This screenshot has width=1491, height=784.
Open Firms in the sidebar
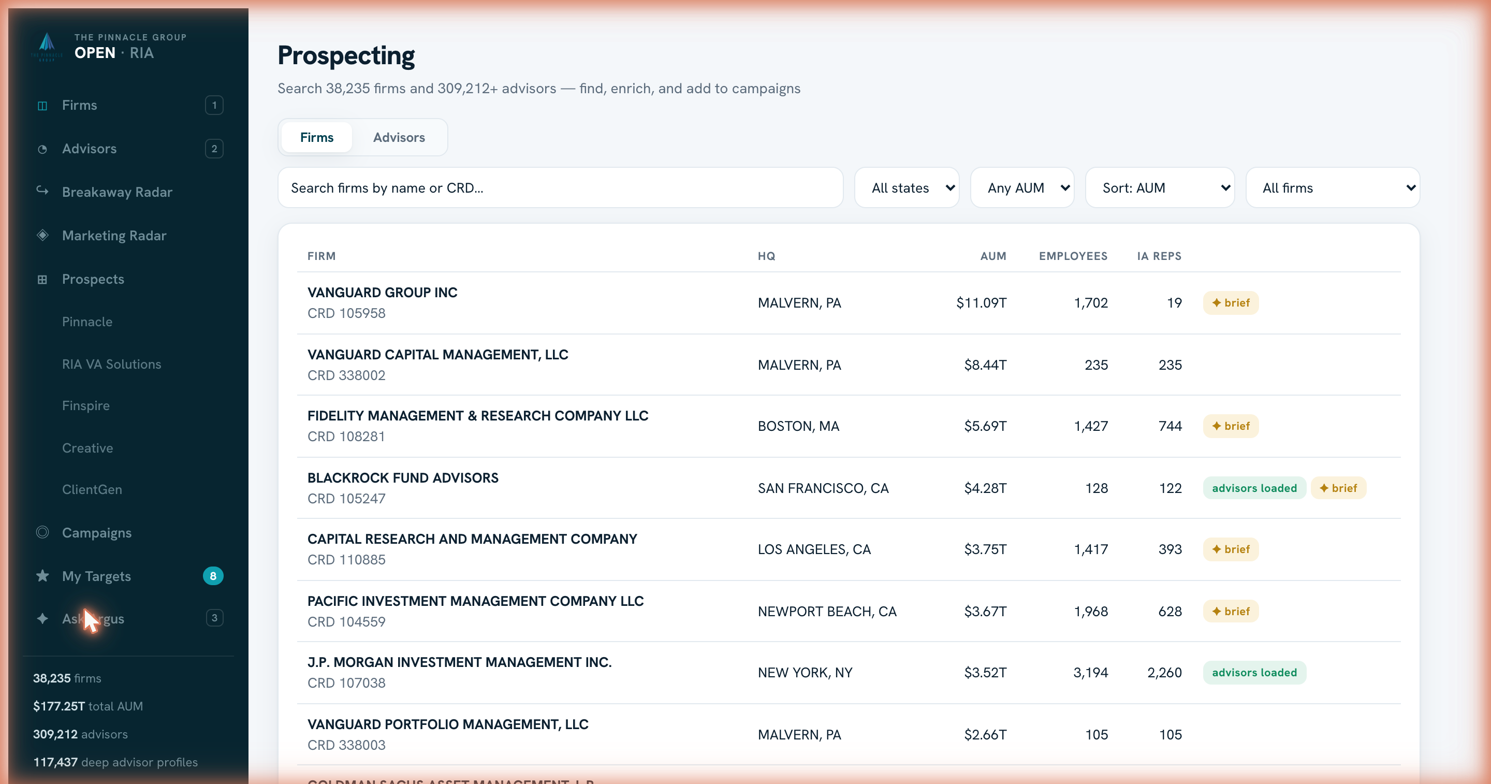click(x=128, y=105)
